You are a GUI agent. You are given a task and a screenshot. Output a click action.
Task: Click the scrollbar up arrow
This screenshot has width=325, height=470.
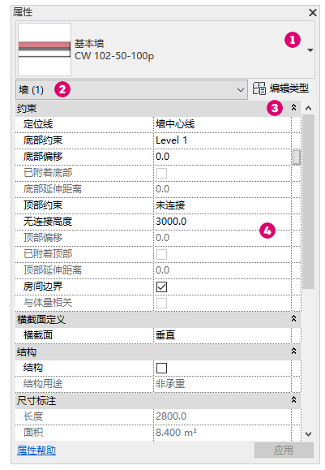click(x=308, y=108)
